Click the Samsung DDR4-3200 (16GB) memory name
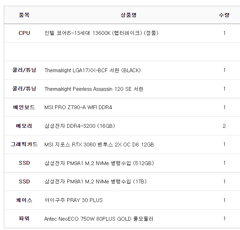Screen dimensions: 240x230 tap(80, 126)
